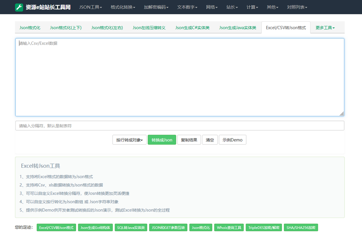Image resolution: width=362 pixels, height=239 pixels.
Task: Open Whois查询工具 footprint link
Action: 229,228
